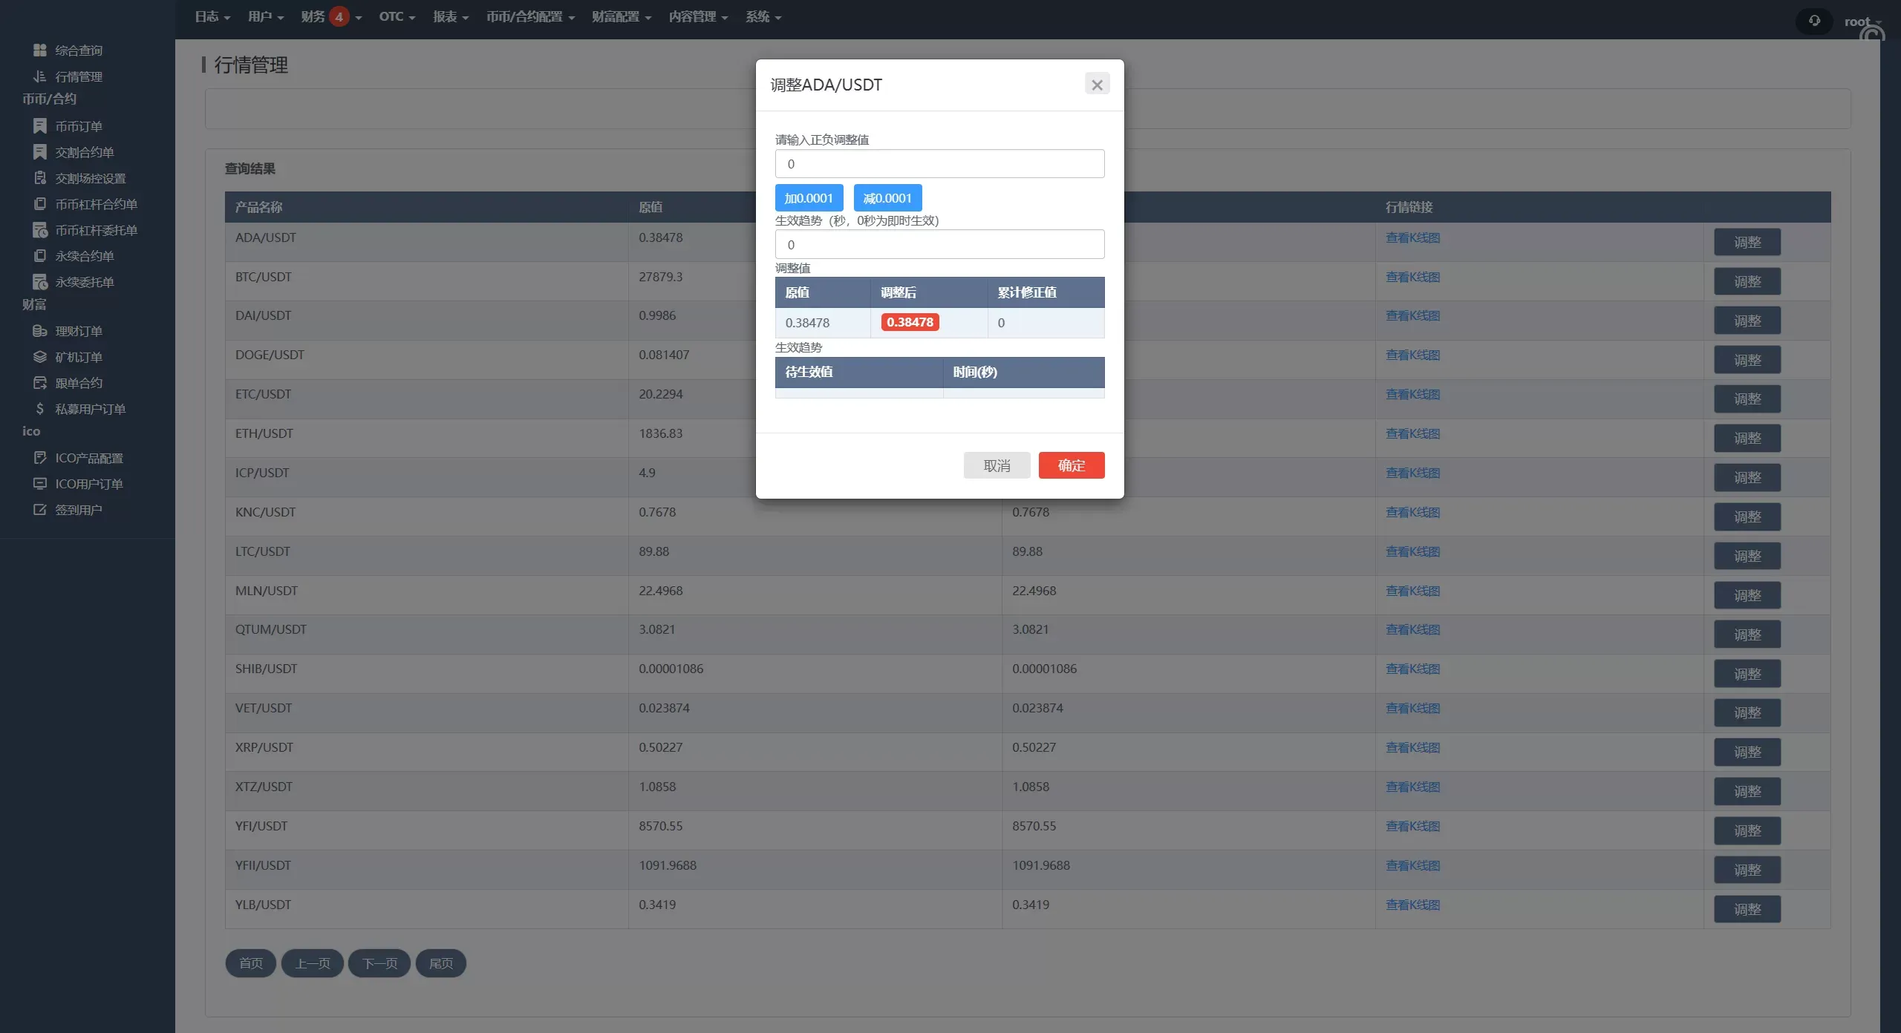Click the 行情管理 sidebar icon
Viewport: 1901px width, 1033px height.
click(x=40, y=76)
